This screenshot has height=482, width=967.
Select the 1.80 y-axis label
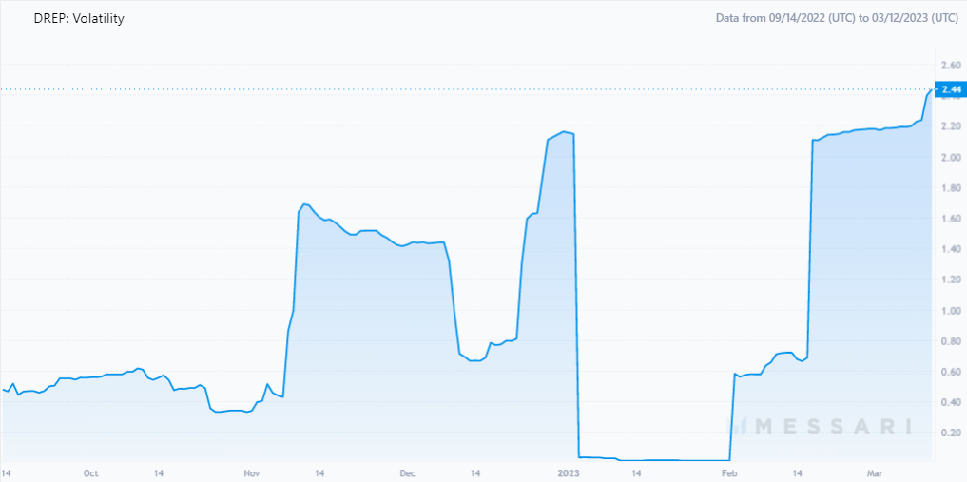coord(950,188)
